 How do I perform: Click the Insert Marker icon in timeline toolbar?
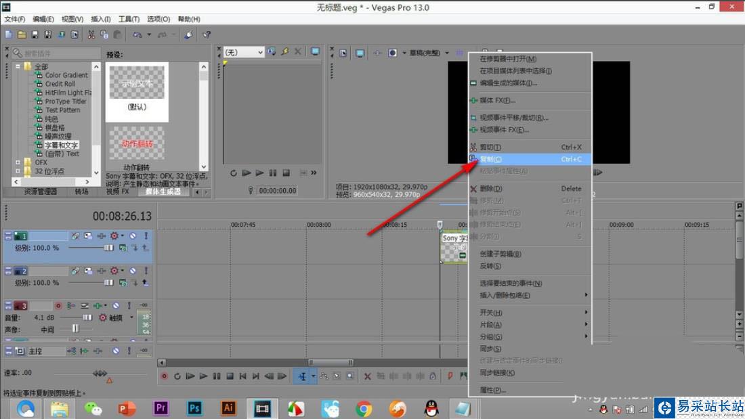pos(450,376)
